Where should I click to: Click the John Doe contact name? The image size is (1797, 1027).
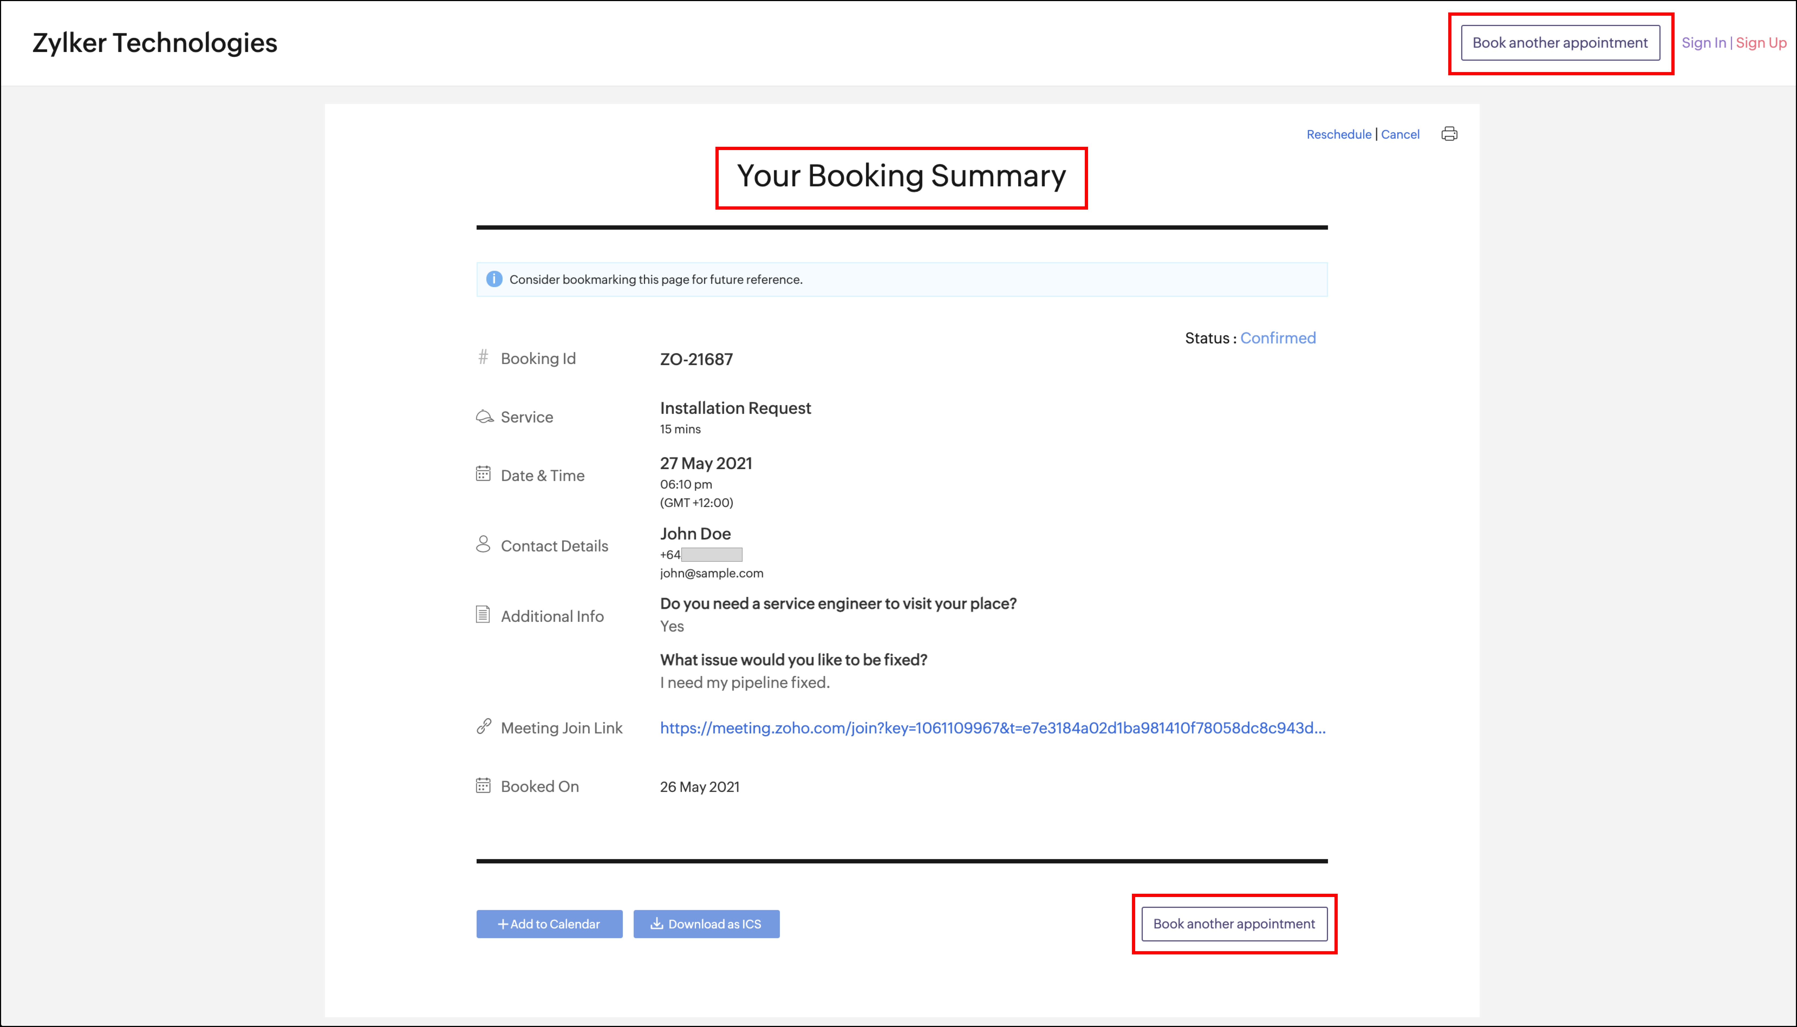tap(695, 534)
